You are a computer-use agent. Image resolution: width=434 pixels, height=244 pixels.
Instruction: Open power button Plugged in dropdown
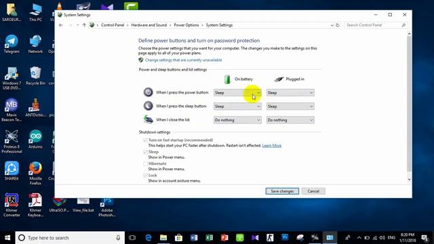(290, 93)
